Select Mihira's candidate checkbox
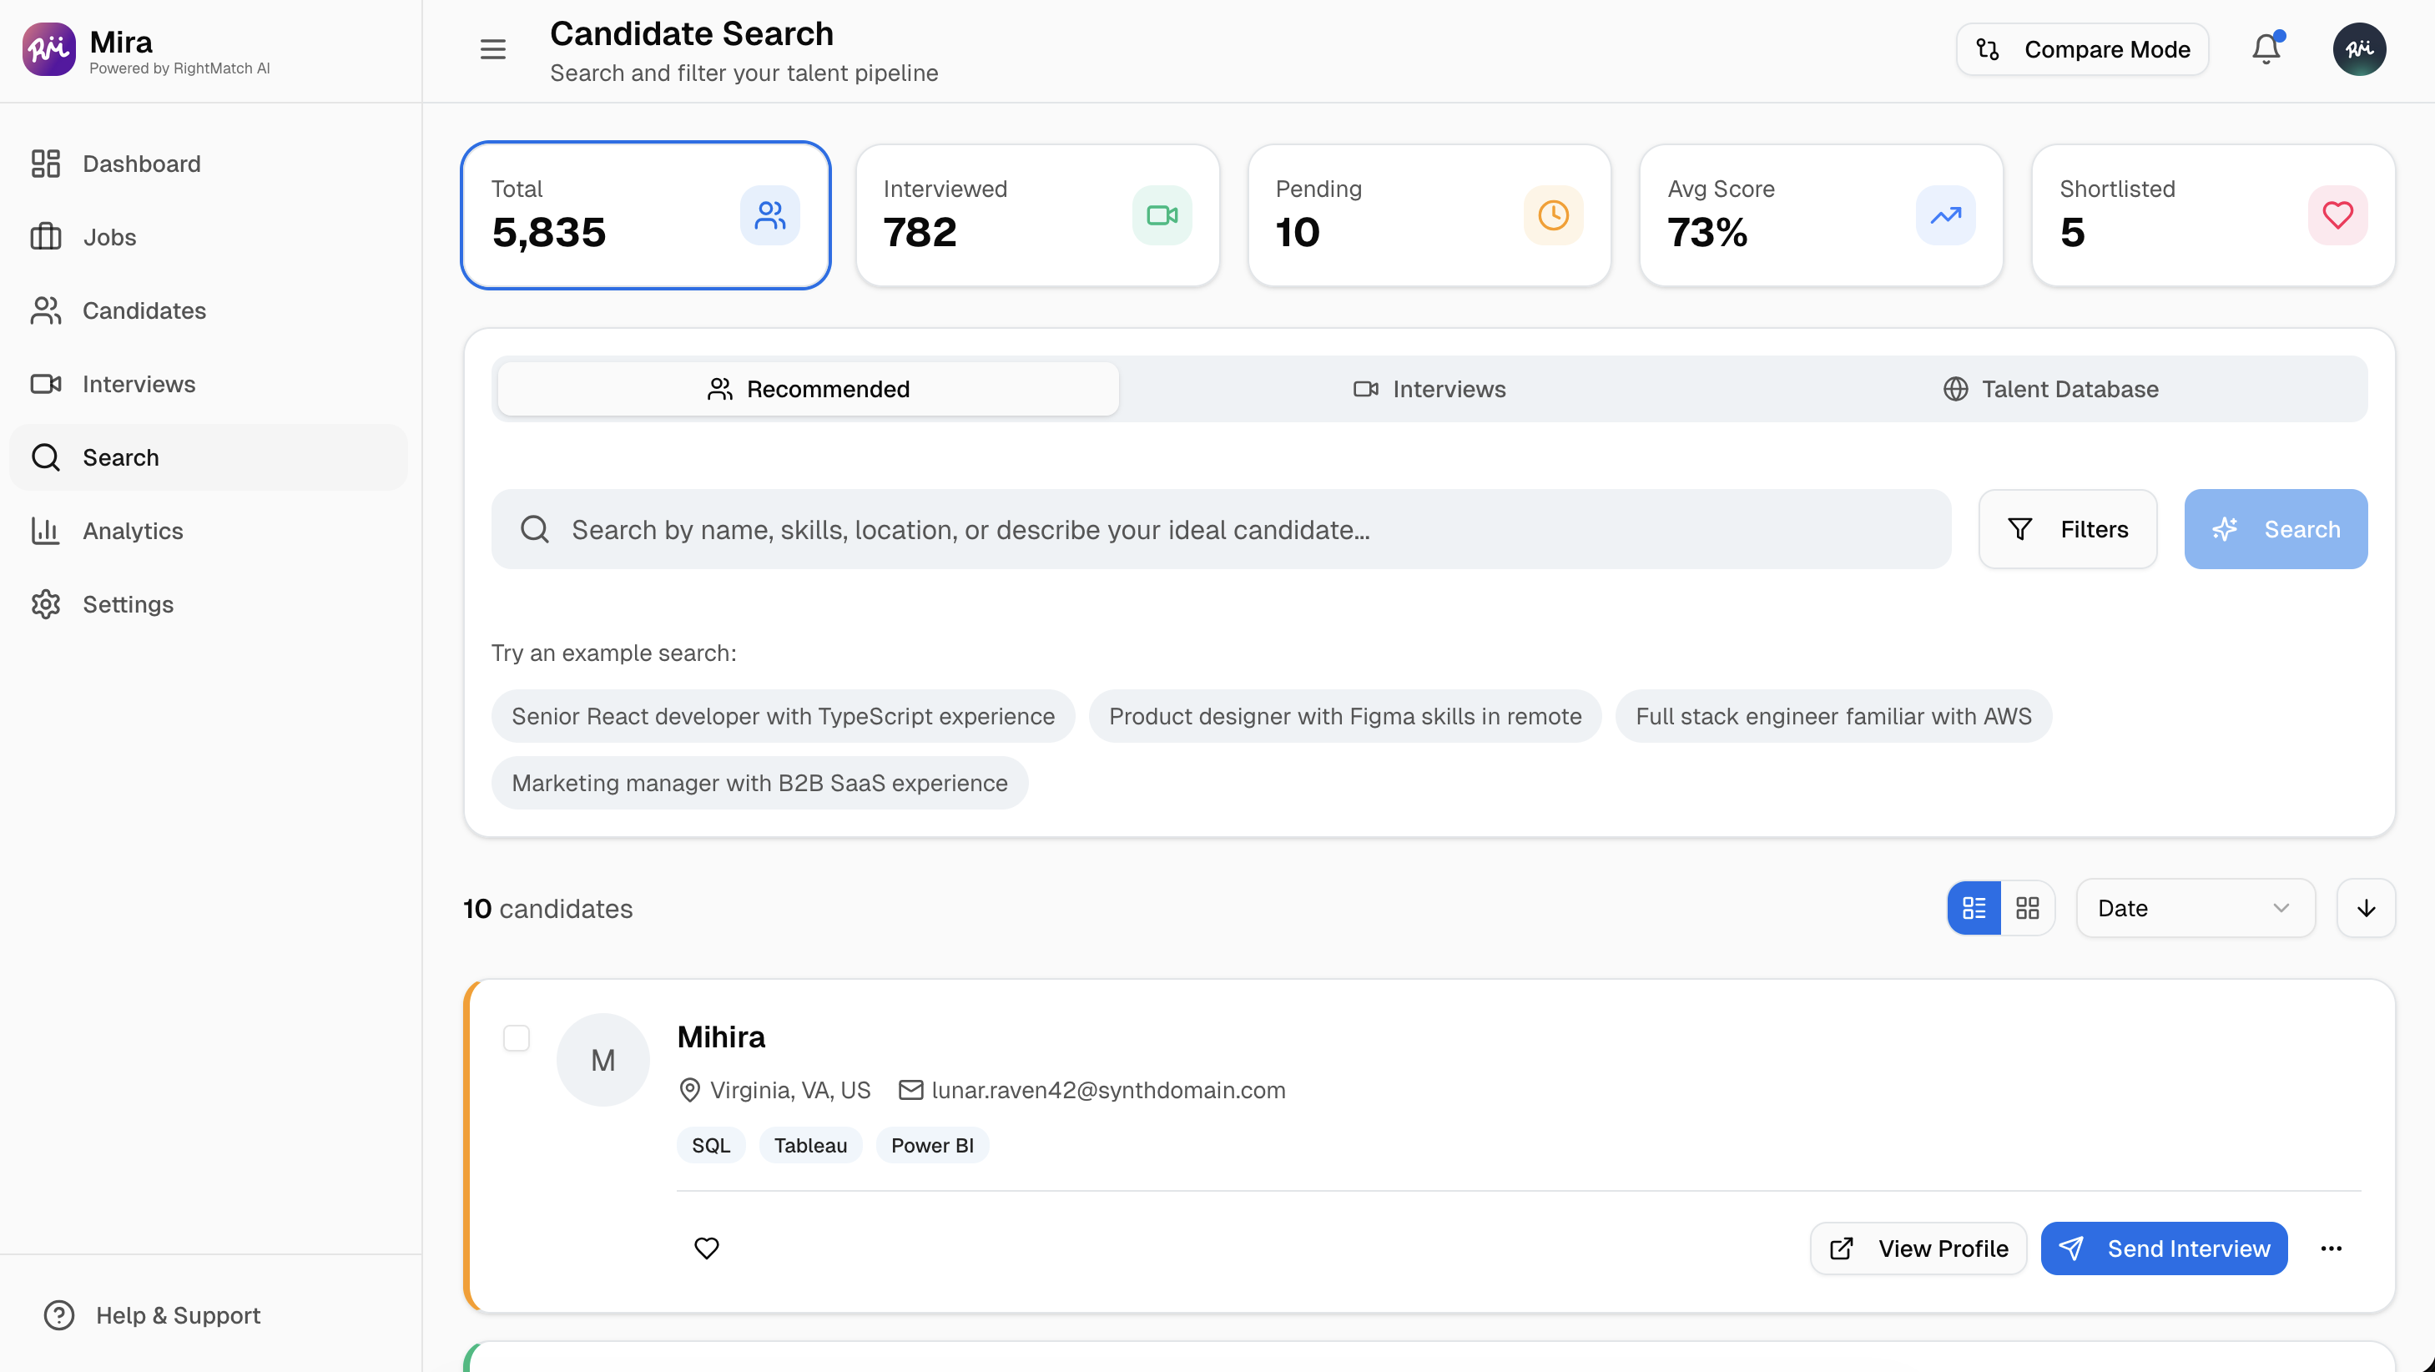2435x1372 pixels. tap(517, 1038)
